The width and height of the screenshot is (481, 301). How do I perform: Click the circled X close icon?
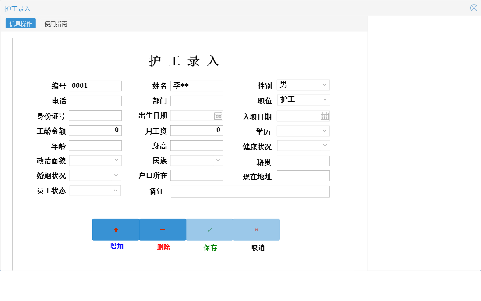click(x=473, y=7)
